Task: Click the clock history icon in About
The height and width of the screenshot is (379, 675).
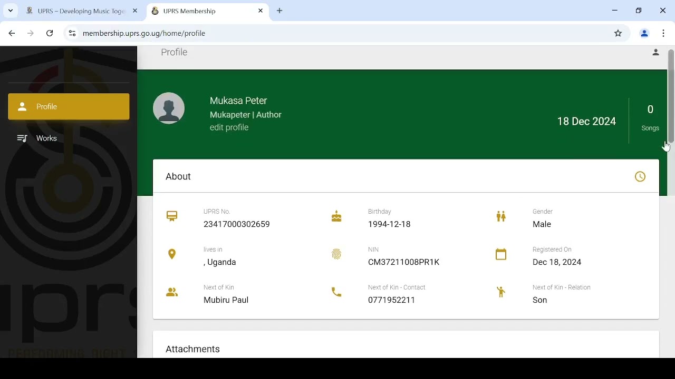Action: tap(640, 177)
